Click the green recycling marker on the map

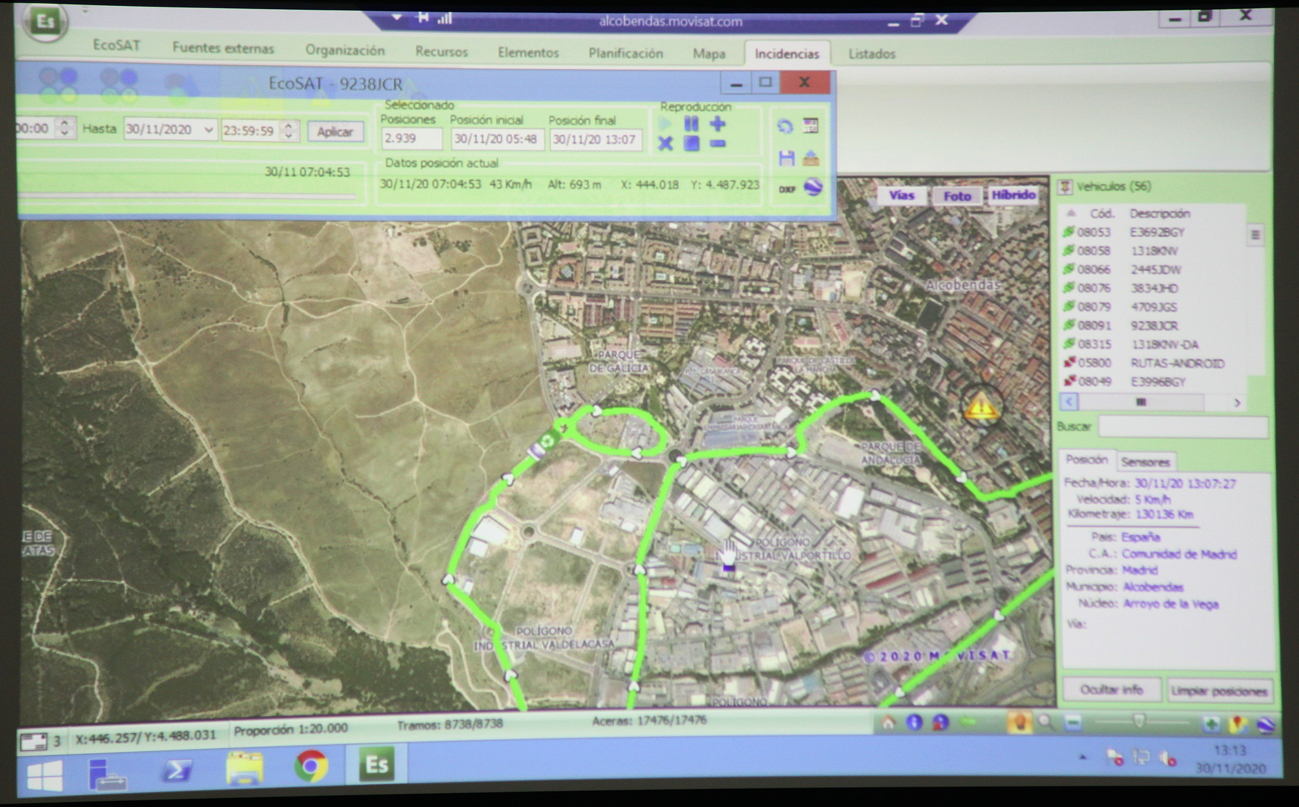[546, 442]
